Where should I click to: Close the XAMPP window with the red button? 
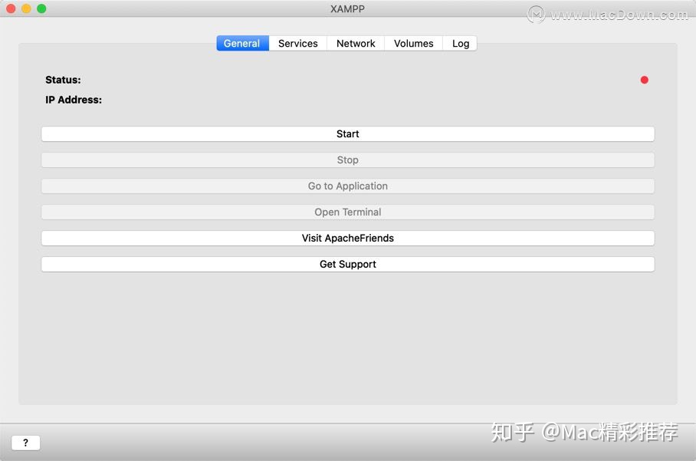click(11, 8)
